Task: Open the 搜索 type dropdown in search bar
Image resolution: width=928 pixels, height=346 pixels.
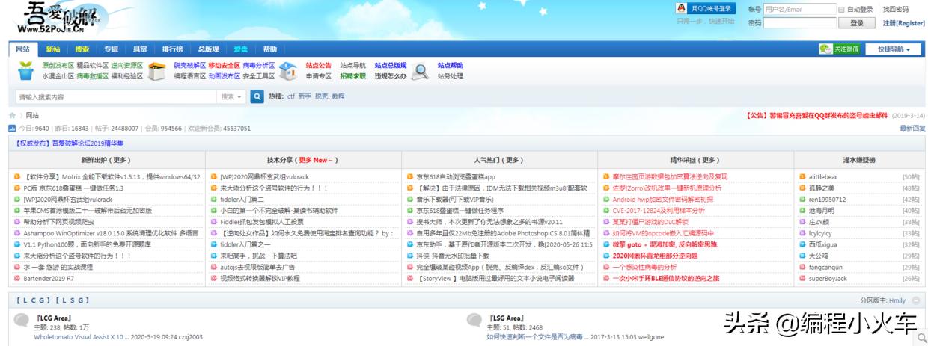Action: 231,96
